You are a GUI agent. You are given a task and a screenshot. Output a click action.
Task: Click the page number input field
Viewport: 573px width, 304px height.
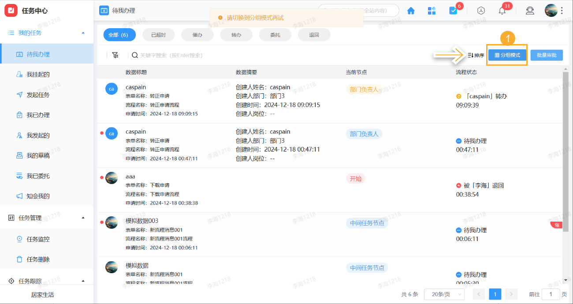click(551, 294)
